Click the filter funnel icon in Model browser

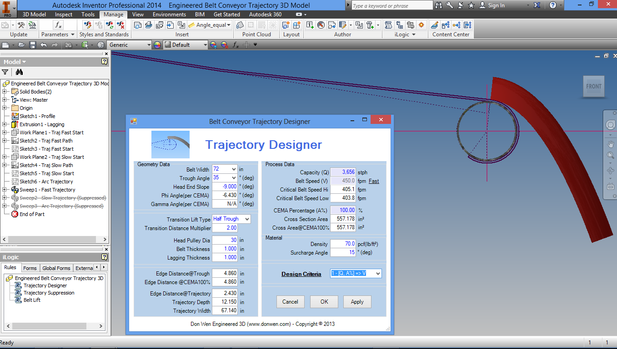coord(5,72)
